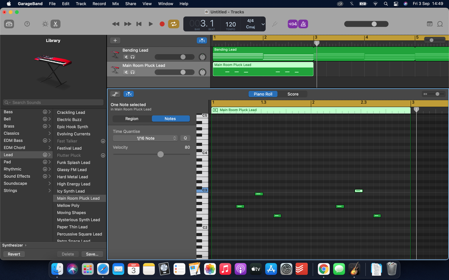This screenshot has height=280, width=449.
Task: Select the highlighted note near C3
Action: click(359, 191)
